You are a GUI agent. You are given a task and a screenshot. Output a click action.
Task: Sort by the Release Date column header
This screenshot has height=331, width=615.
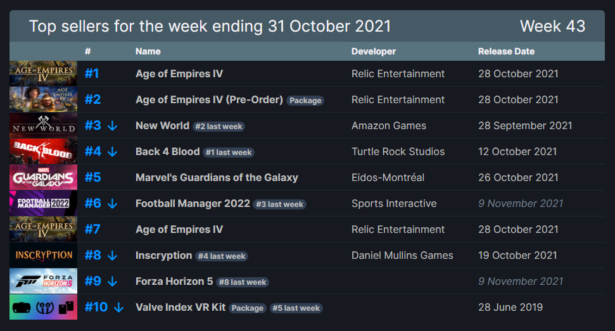pos(506,51)
